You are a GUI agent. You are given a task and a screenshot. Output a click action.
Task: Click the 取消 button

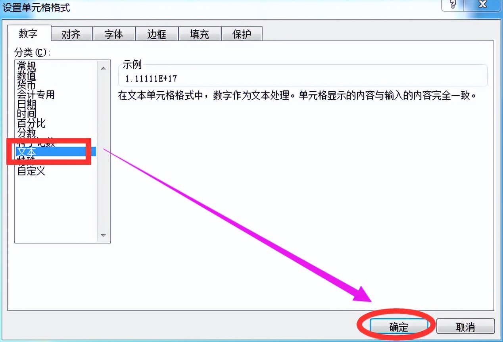[x=465, y=327]
